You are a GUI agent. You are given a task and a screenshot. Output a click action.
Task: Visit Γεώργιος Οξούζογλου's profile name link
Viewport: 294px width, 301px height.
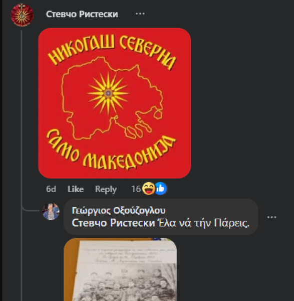tap(118, 210)
